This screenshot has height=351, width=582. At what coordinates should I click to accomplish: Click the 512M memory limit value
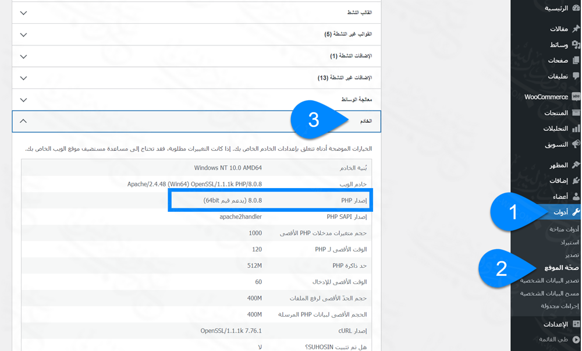point(254,265)
